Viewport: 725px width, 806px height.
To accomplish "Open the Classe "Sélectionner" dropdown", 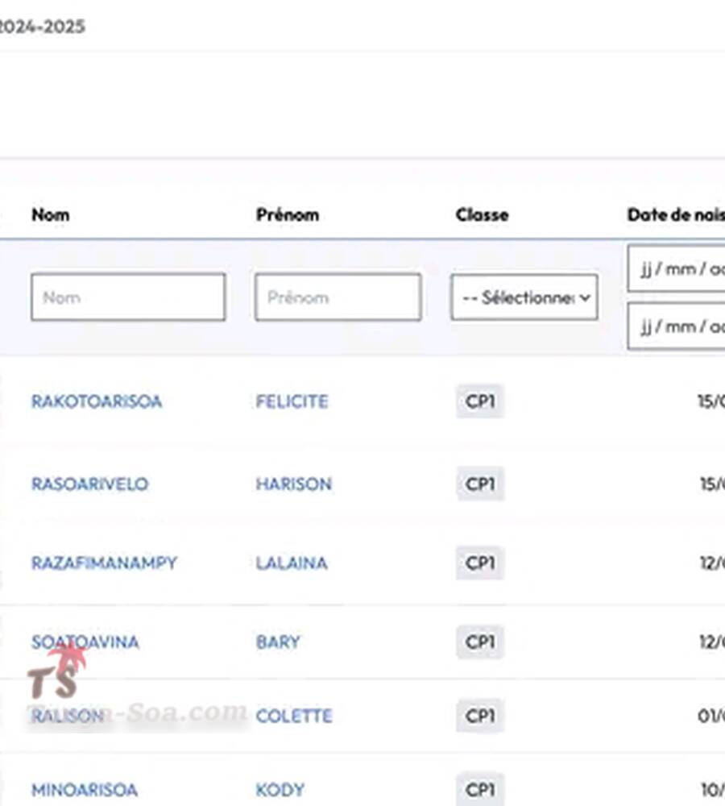I will point(524,297).
